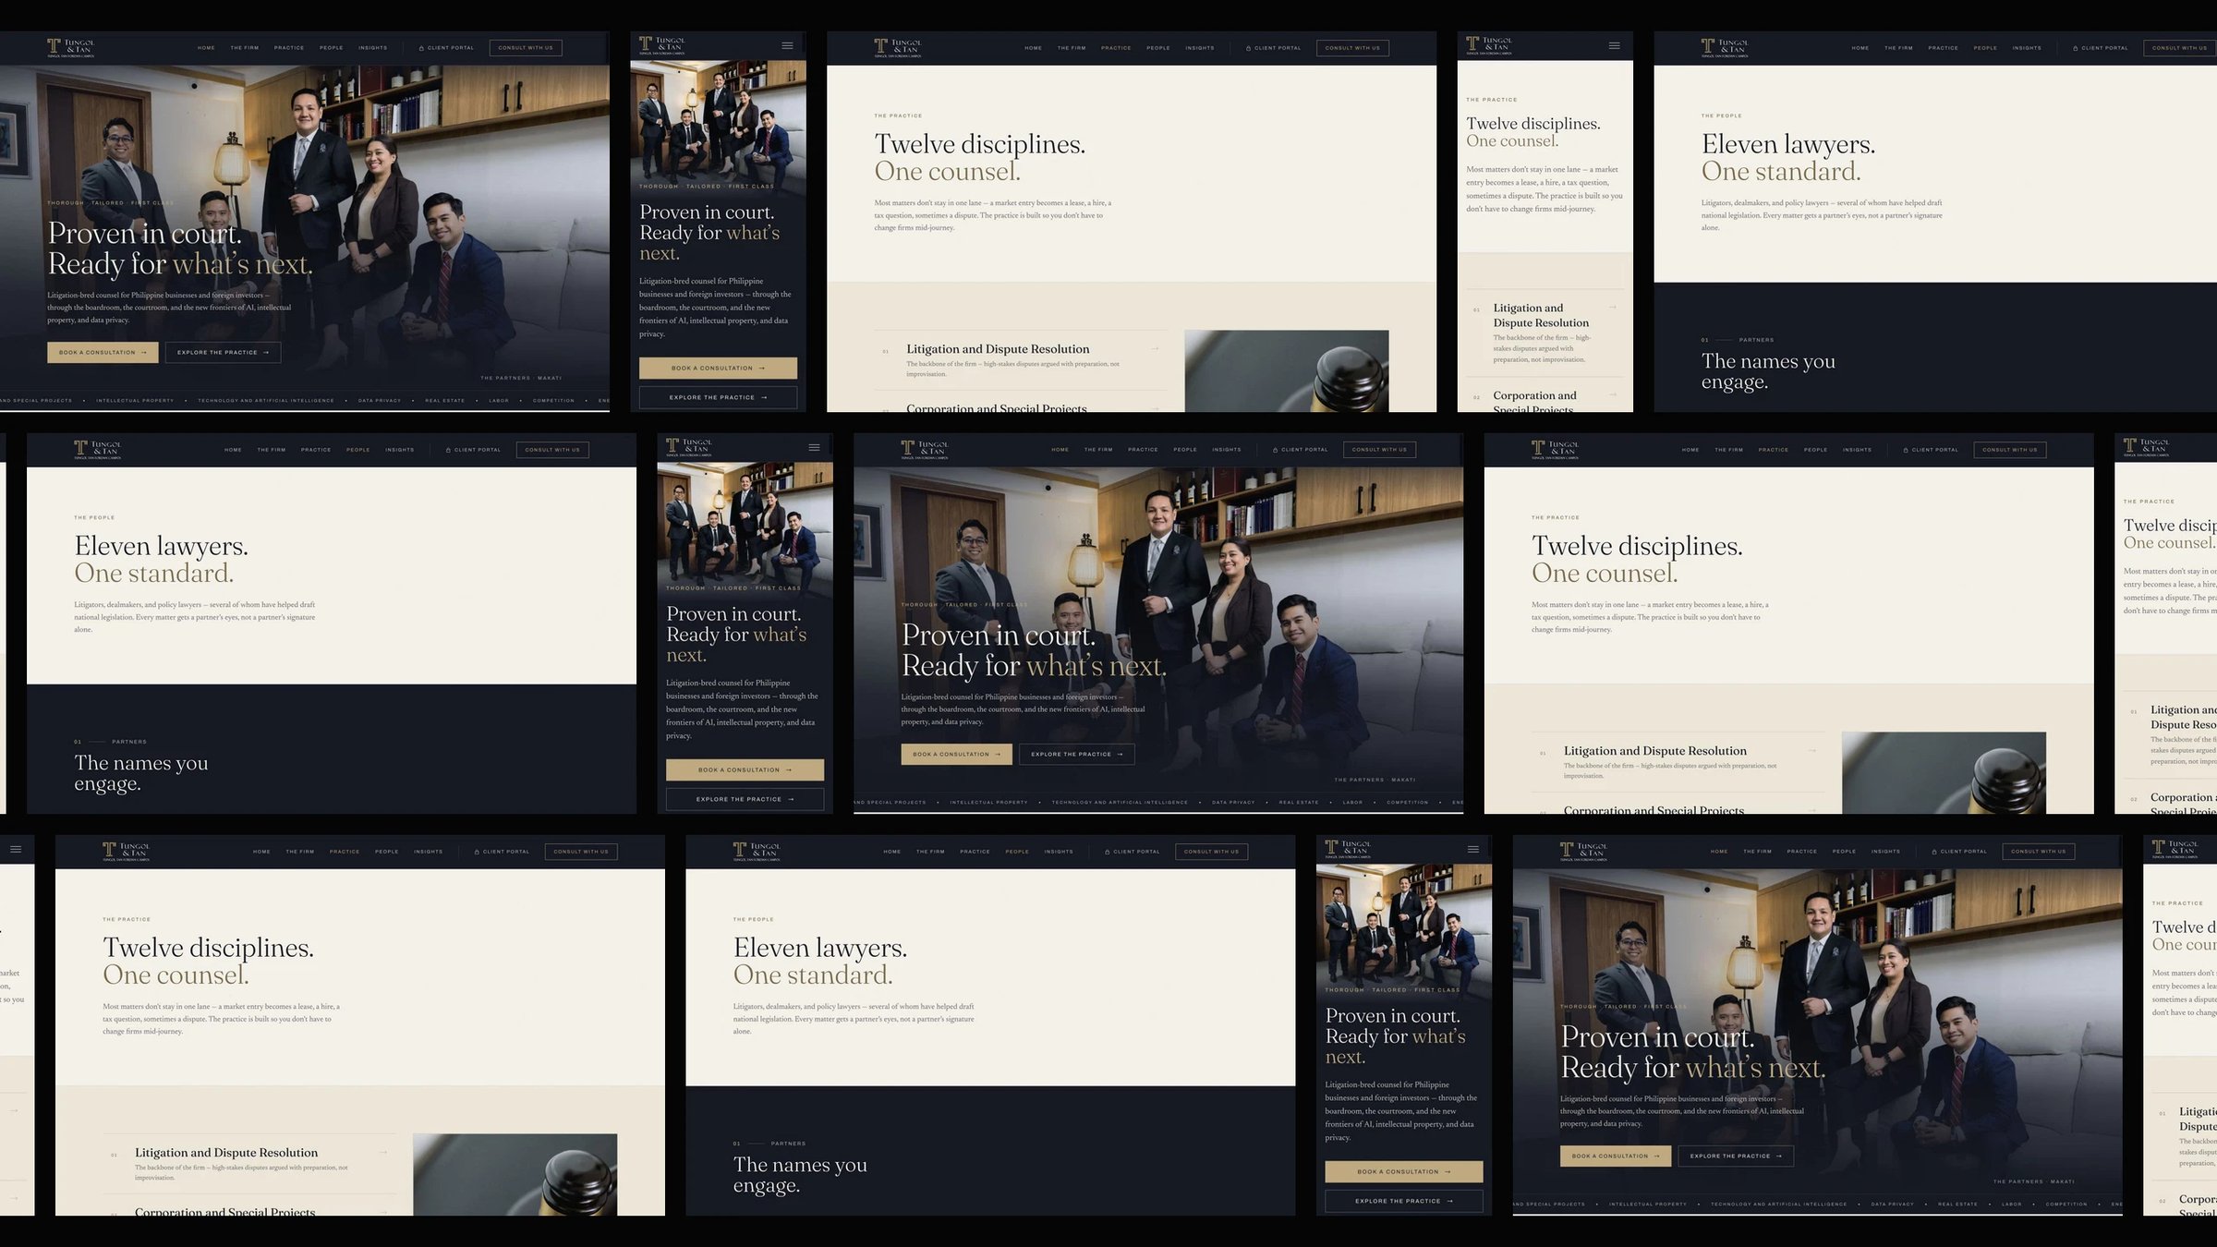The width and height of the screenshot is (2217, 1247).
Task: Click gavel photo in bottom-row desktop practice mockup
Action: click(x=515, y=1175)
